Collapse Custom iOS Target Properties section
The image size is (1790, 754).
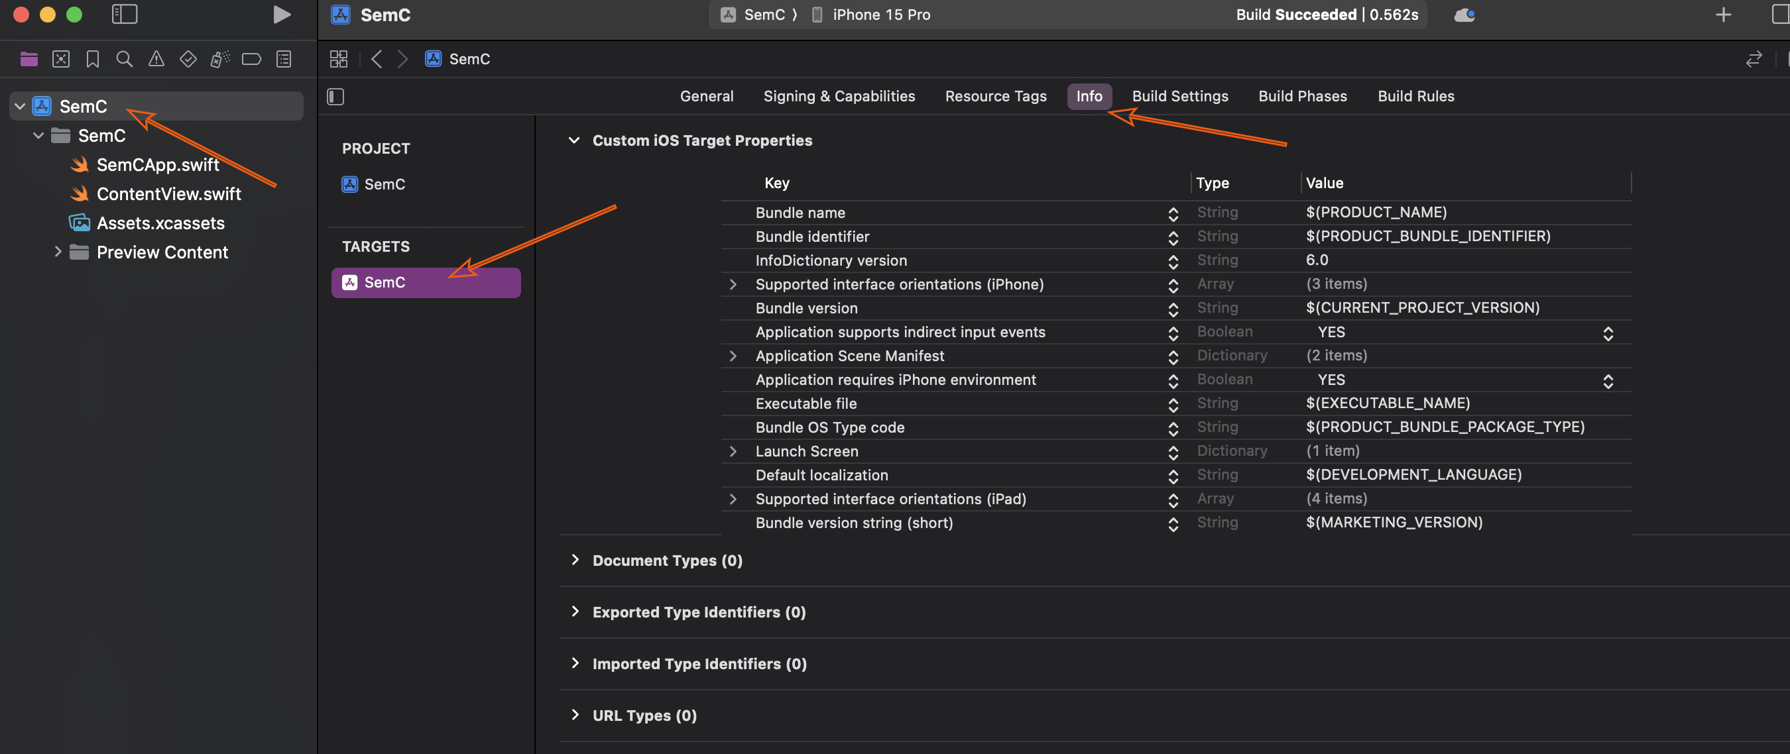pyautogui.click(x=574, y=140)
